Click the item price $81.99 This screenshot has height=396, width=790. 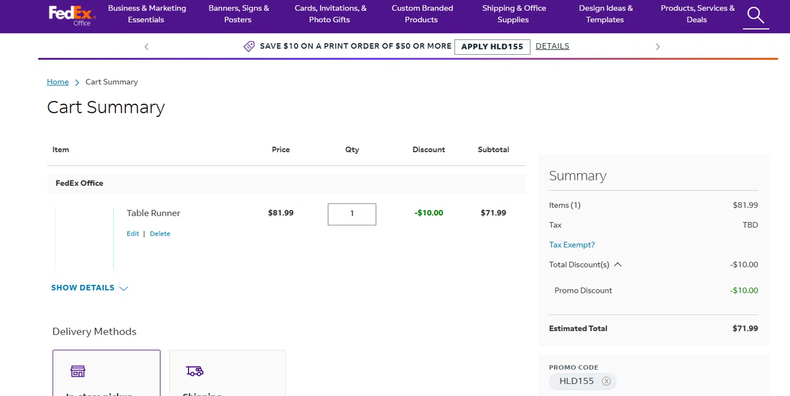pos(281,213)
